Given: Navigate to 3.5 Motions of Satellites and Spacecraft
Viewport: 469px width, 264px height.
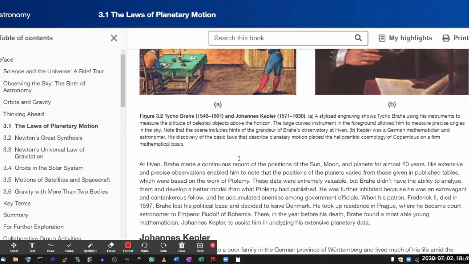Looking at the screenshot, I should (x=56, y=180).
